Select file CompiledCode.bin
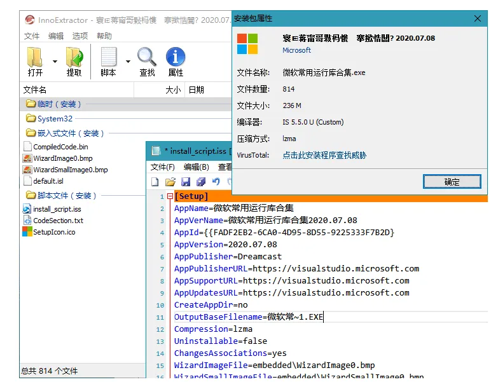Viewport: 491px width, 382px height. [x=60, y=147]
